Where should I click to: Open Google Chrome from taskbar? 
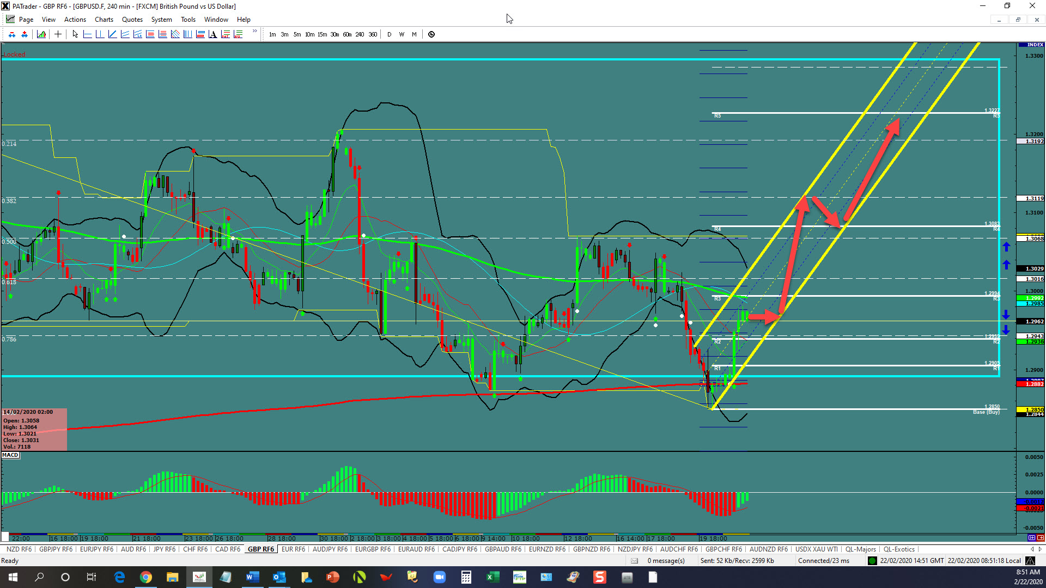[146, 577]
